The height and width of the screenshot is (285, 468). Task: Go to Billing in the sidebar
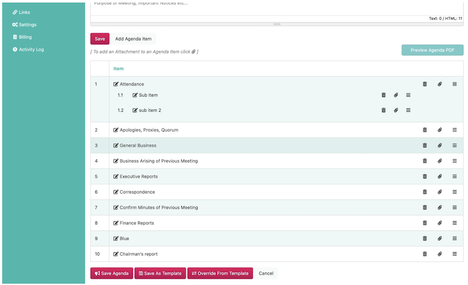point(22,37)
